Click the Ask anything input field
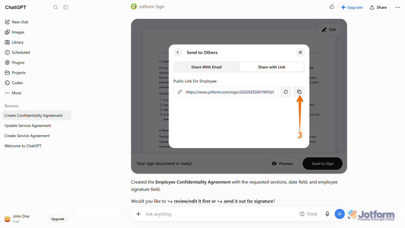Screen dimensions: 405x228 click(x=219, y=214)
